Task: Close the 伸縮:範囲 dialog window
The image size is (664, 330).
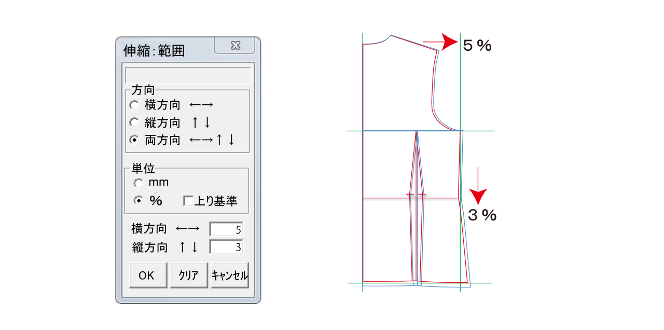Action: tap(234, 45)
